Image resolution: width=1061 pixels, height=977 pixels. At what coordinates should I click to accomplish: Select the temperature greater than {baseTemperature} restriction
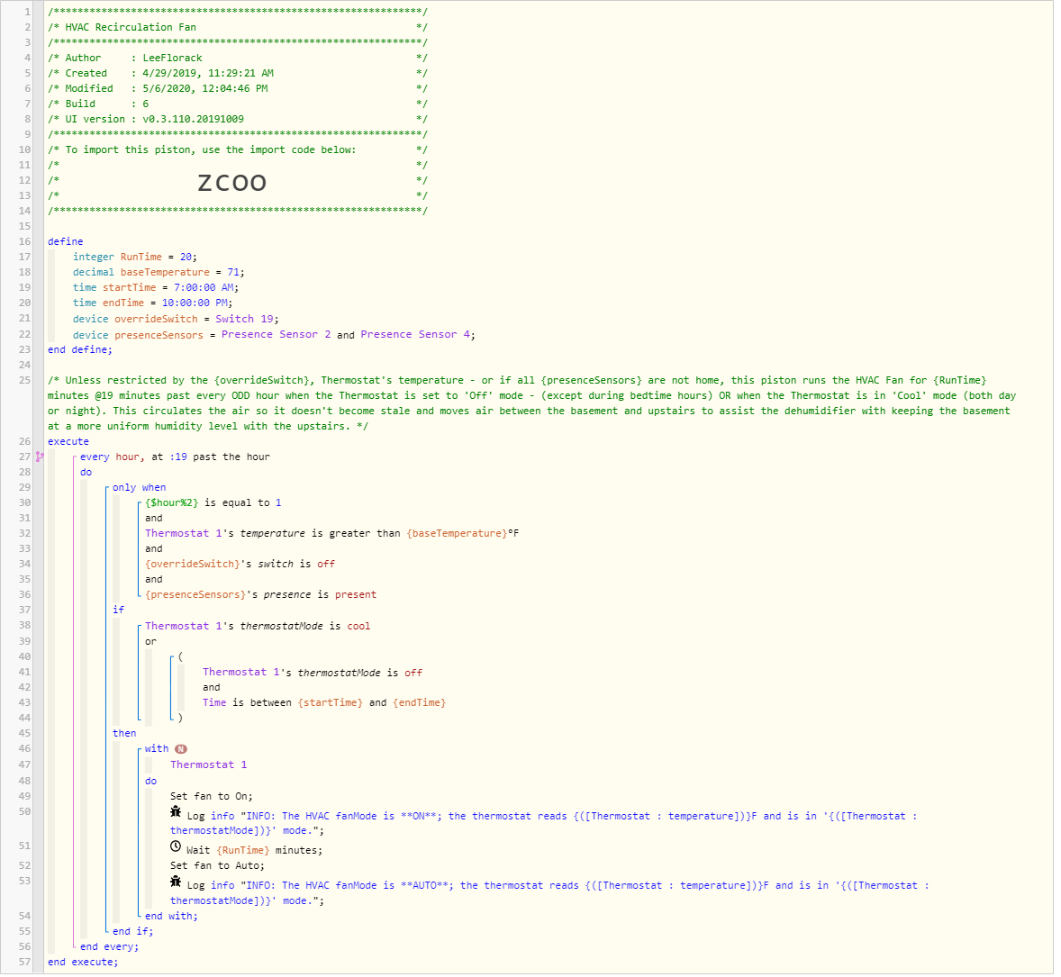[332, 534]
